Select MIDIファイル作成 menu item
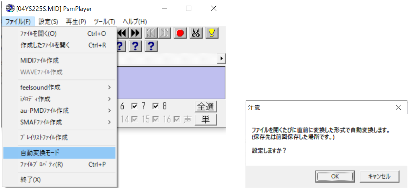This screenshot has width=412, height=190. [x=59, y=61]
